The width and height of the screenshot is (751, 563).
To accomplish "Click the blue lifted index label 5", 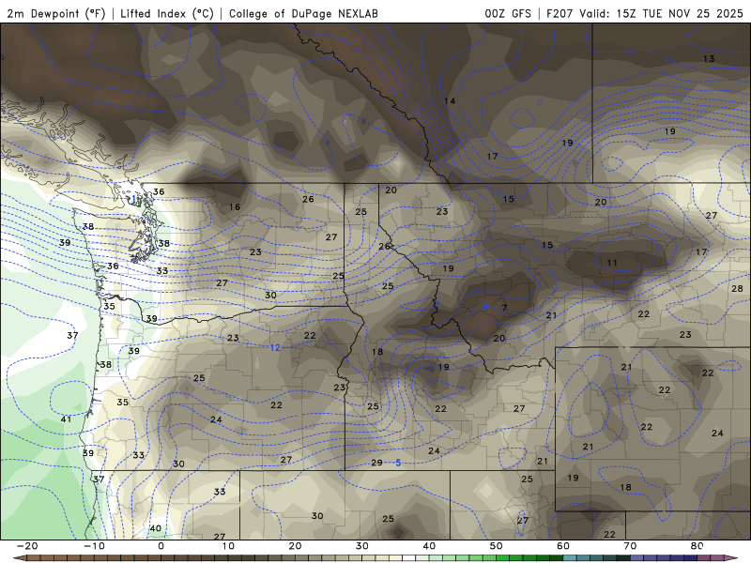I will pos(398,463).
